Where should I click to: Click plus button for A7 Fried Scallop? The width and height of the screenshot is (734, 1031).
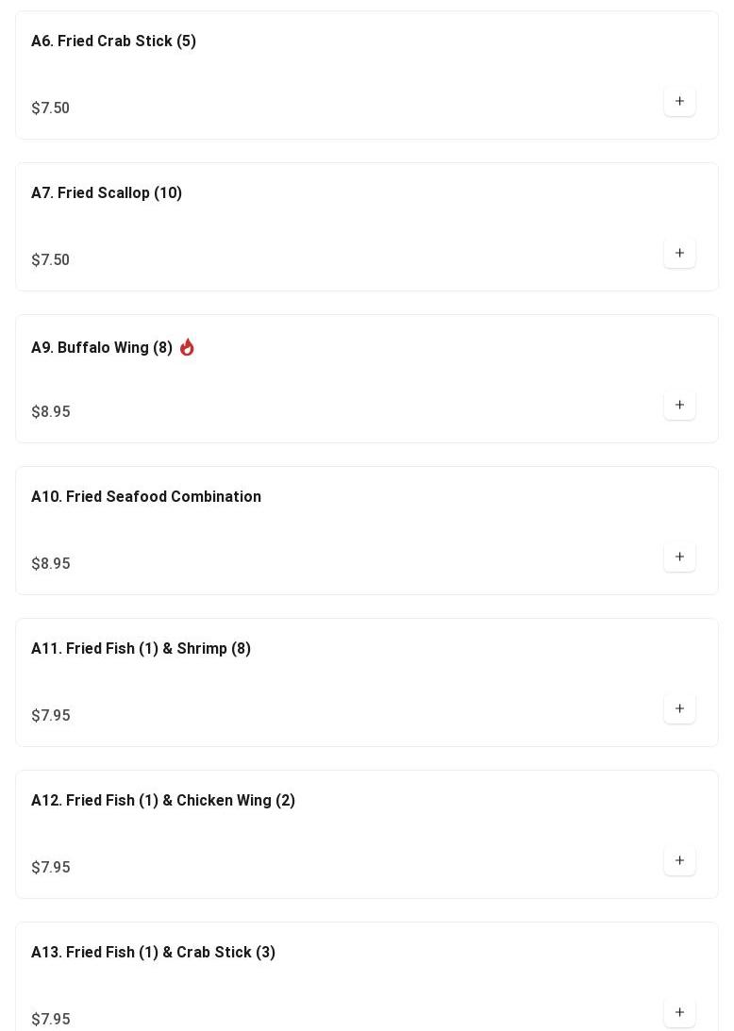[x=679, y=254]
